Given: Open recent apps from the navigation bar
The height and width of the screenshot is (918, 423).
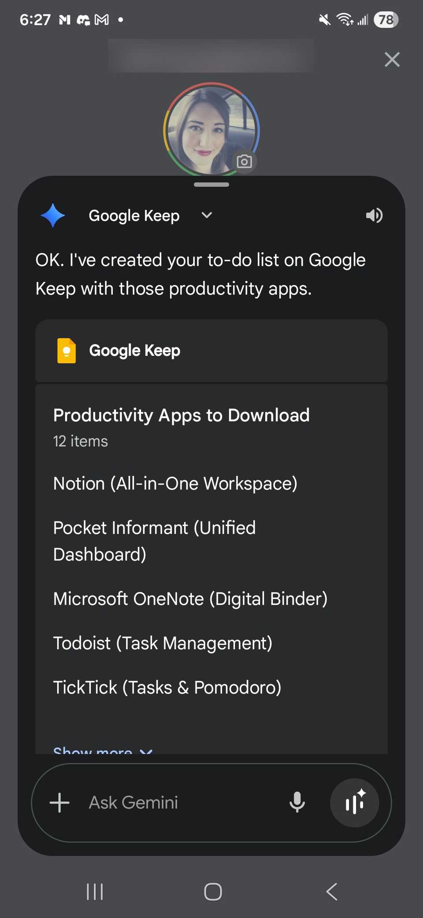Looking at the screenshot, I should [95, 892].
